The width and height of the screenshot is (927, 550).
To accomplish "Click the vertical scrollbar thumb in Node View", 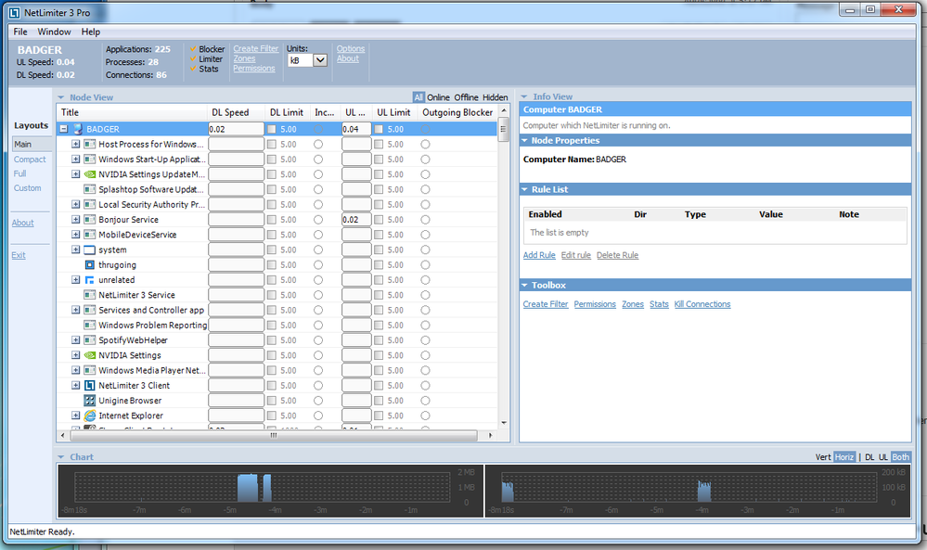I will [503, 129].
